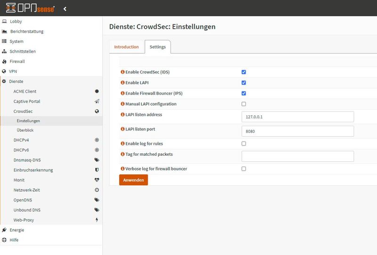Click the Hilfe lifebuoy icon
This screenshot has width=377, height=255.
[x=4, y=240]
